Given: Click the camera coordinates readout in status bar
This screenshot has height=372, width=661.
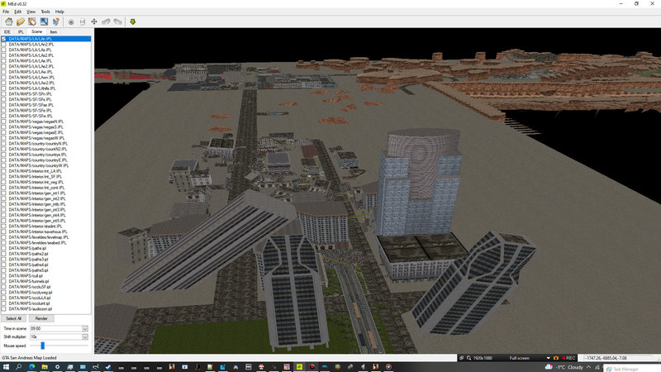Looking at the screenshot, I should click(x=606, y=358).
